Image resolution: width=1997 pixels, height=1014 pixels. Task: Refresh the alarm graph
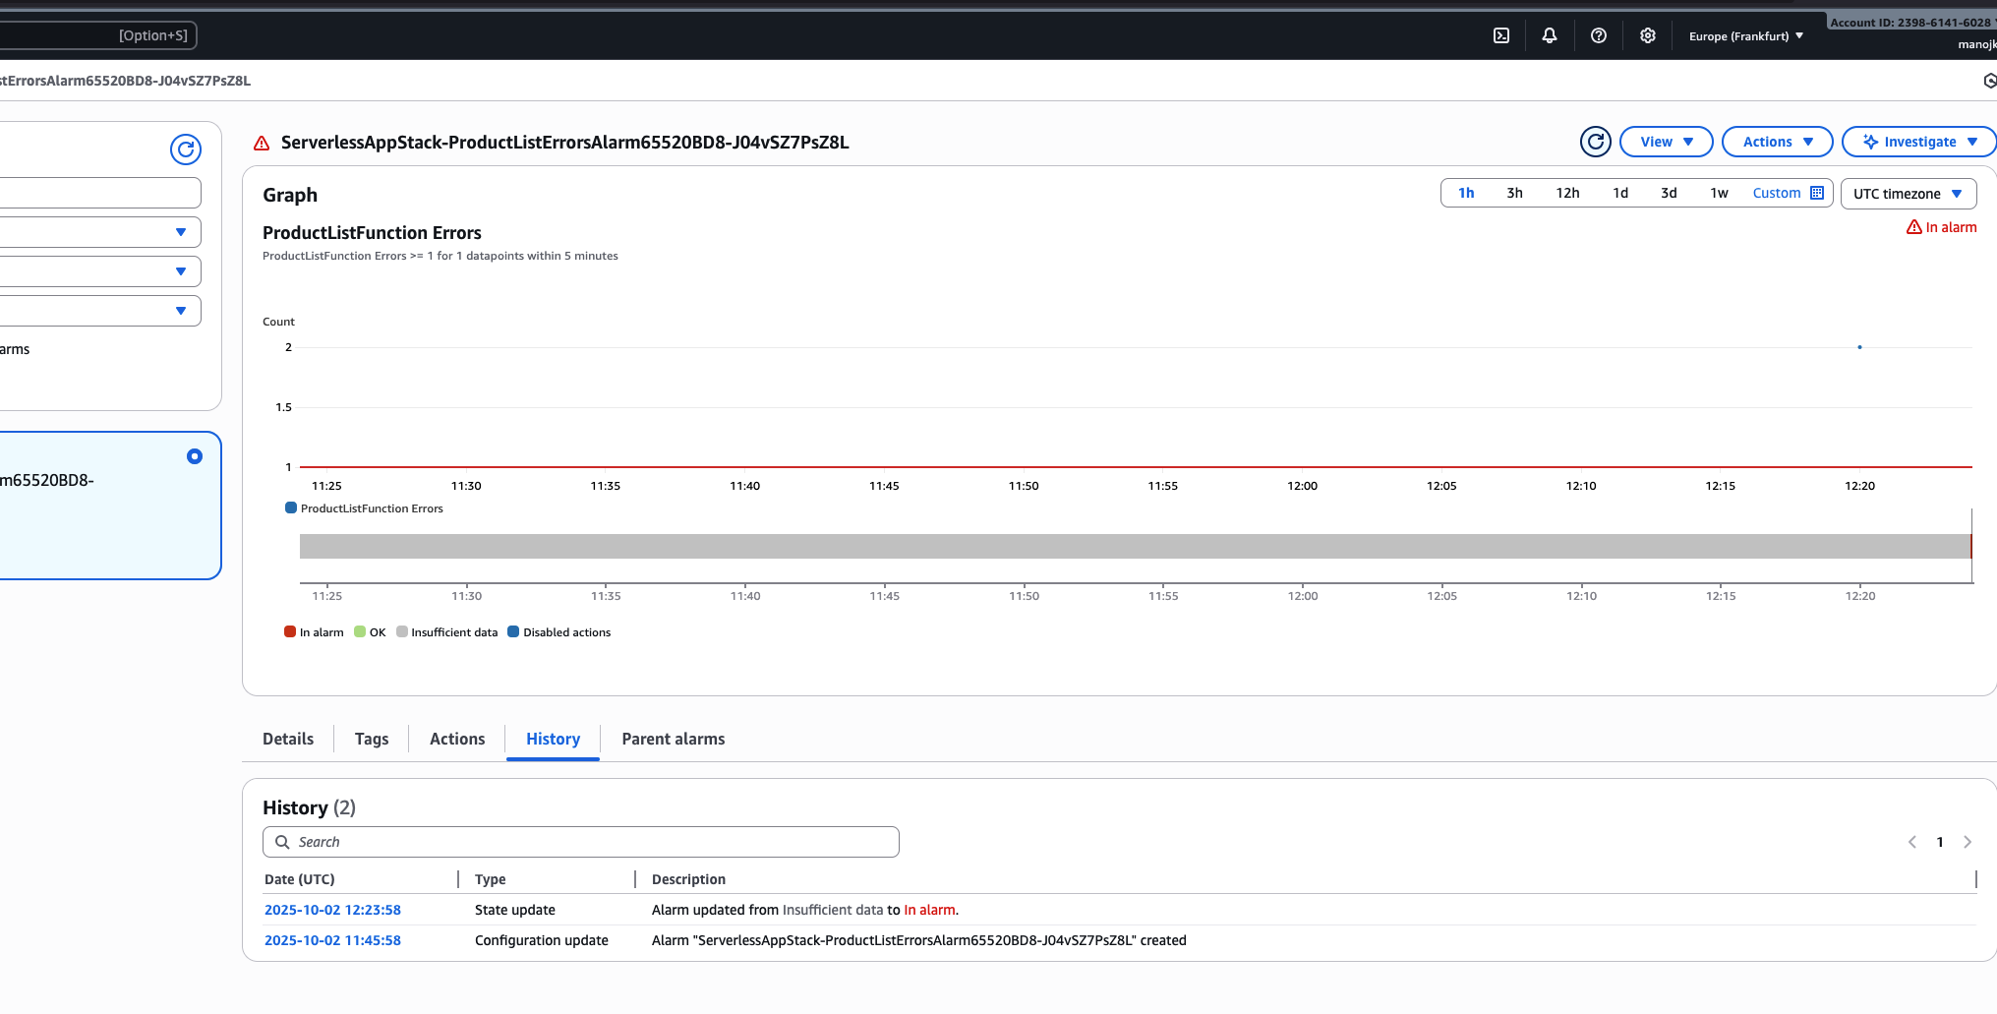(x=1596, y=142)
